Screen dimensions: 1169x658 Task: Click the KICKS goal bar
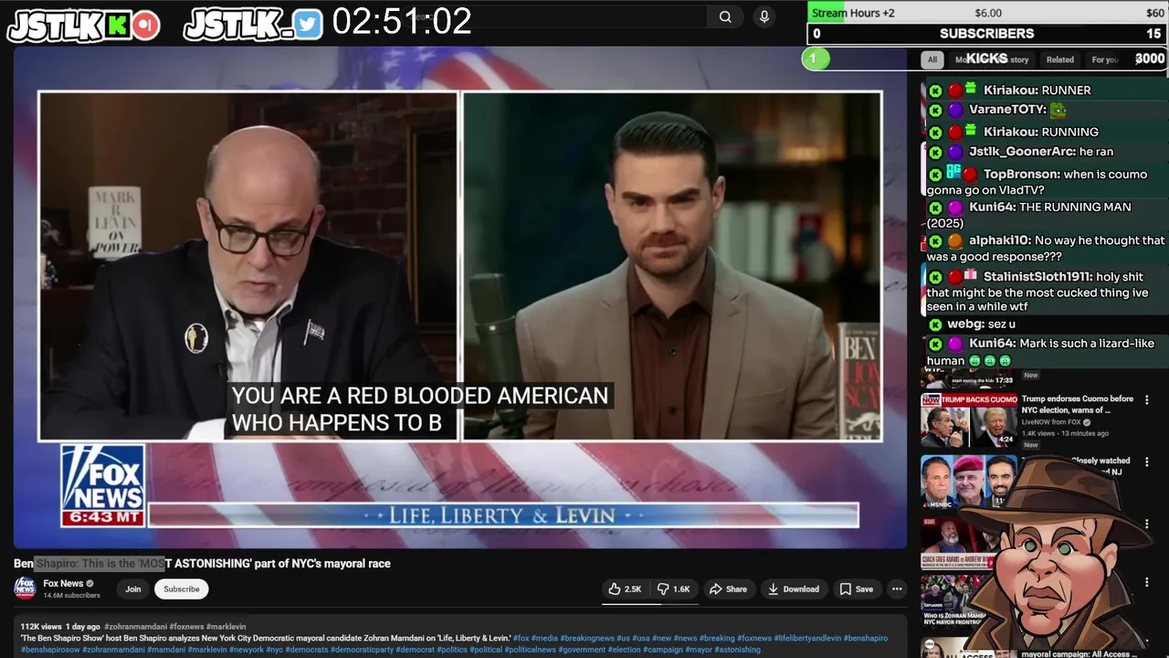[987, 58]
